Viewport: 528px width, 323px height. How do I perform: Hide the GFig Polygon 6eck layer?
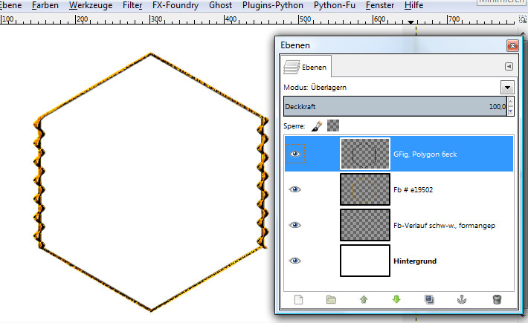[x=295, y=154]
